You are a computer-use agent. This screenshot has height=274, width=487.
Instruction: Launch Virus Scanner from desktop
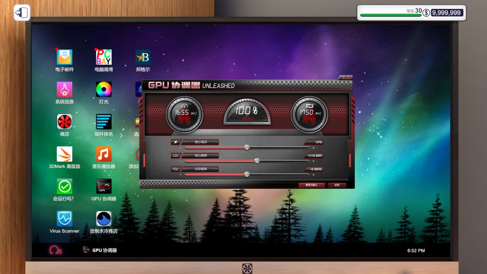point(64,219)
